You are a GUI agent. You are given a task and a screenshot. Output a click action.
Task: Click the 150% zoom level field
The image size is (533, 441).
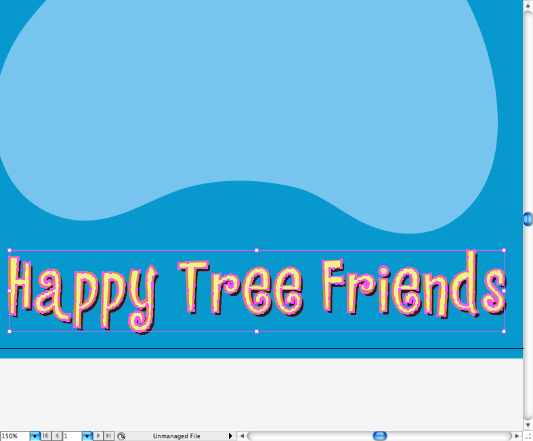point(14,436)
